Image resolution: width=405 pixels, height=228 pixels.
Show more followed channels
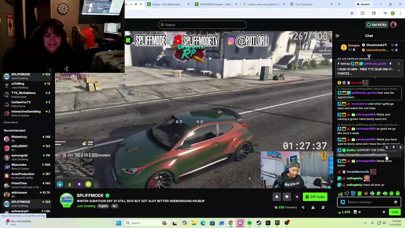11,123
